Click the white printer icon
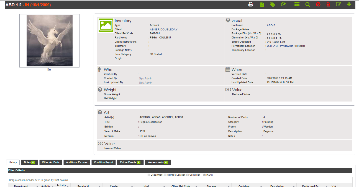359x187 pixels. (x=251, y=4)
